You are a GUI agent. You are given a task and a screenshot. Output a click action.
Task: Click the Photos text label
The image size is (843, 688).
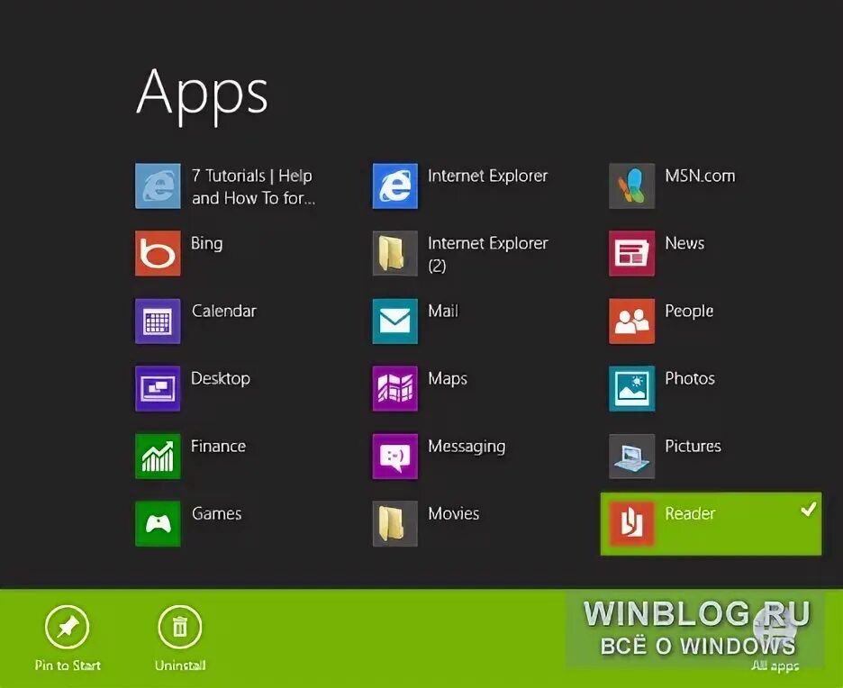click(x=690, y=378)
